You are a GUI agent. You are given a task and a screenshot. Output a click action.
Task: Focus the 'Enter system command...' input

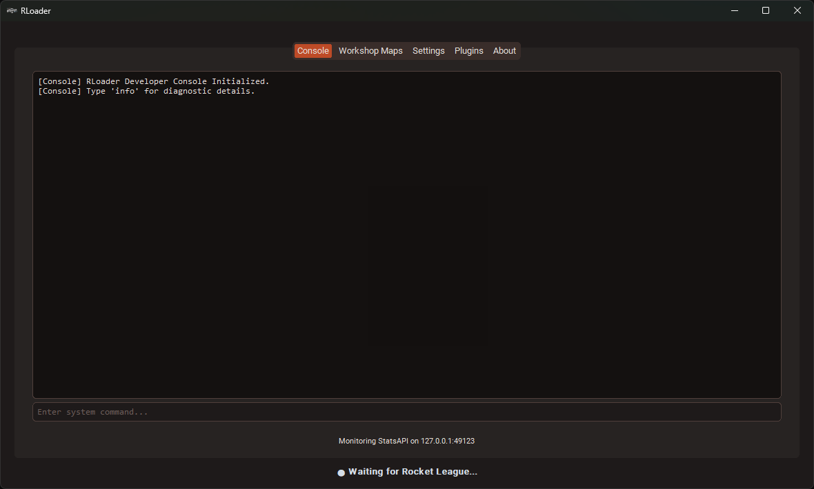[x=406, y=412]
